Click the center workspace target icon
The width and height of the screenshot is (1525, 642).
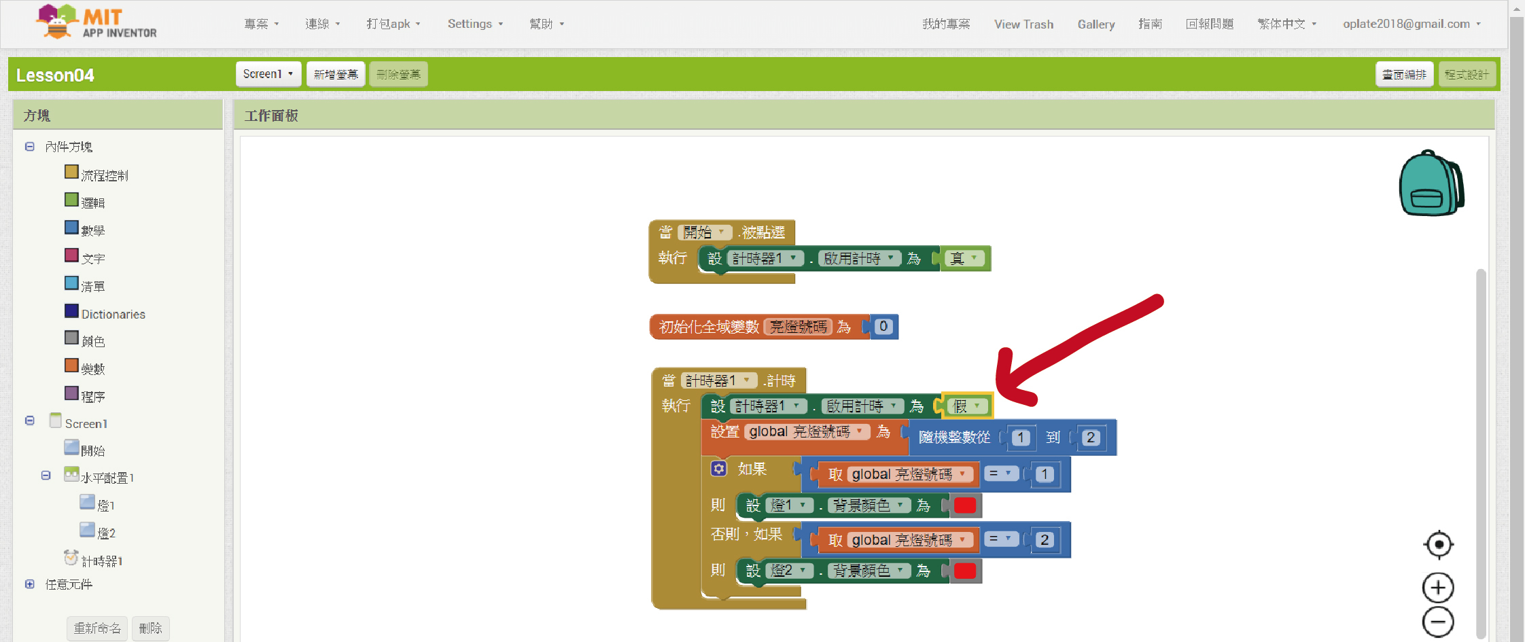[x=1438, y=544]
